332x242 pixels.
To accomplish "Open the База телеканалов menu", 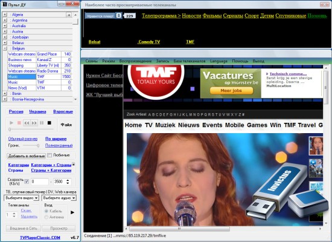I will click(x=190, y=61).
